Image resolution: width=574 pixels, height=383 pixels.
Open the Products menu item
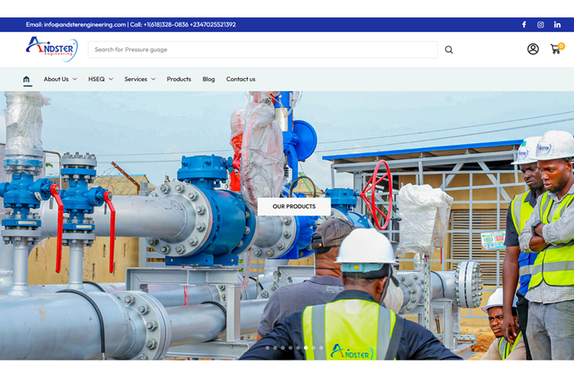tap(179, 79)
